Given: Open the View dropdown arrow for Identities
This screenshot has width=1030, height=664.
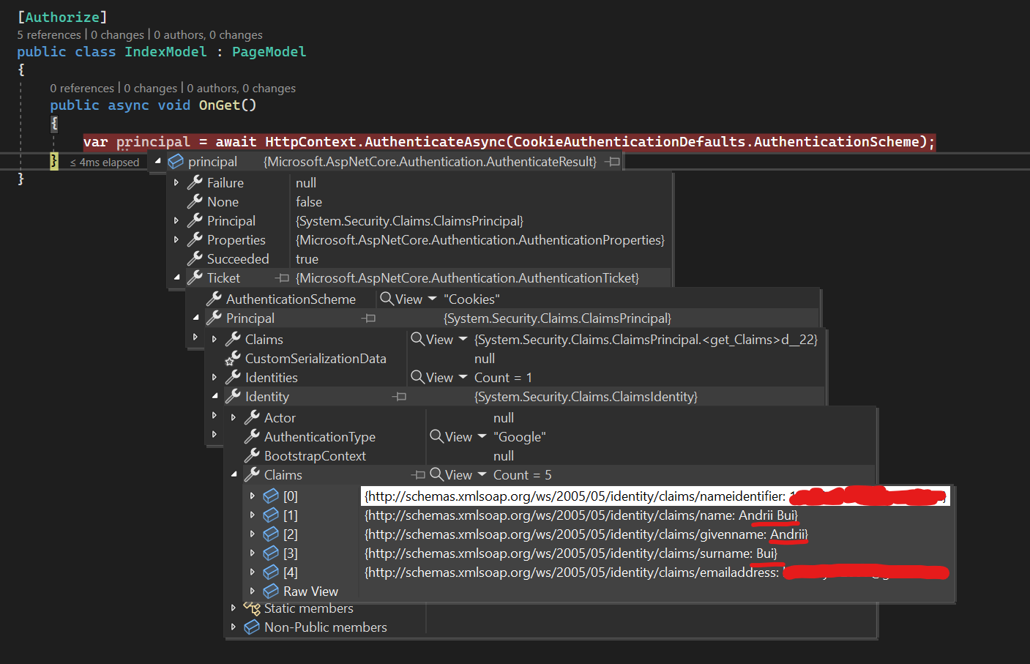Looking at the screenshot, I should [463, 377].
